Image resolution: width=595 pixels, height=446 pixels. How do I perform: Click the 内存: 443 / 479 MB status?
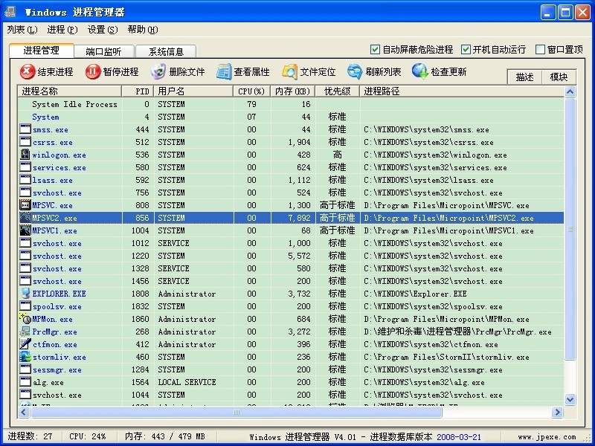164,436
